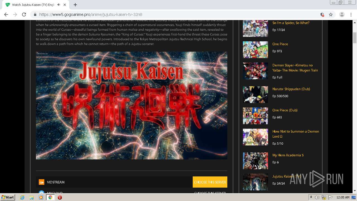Click the address bar URL

[91, 15]
